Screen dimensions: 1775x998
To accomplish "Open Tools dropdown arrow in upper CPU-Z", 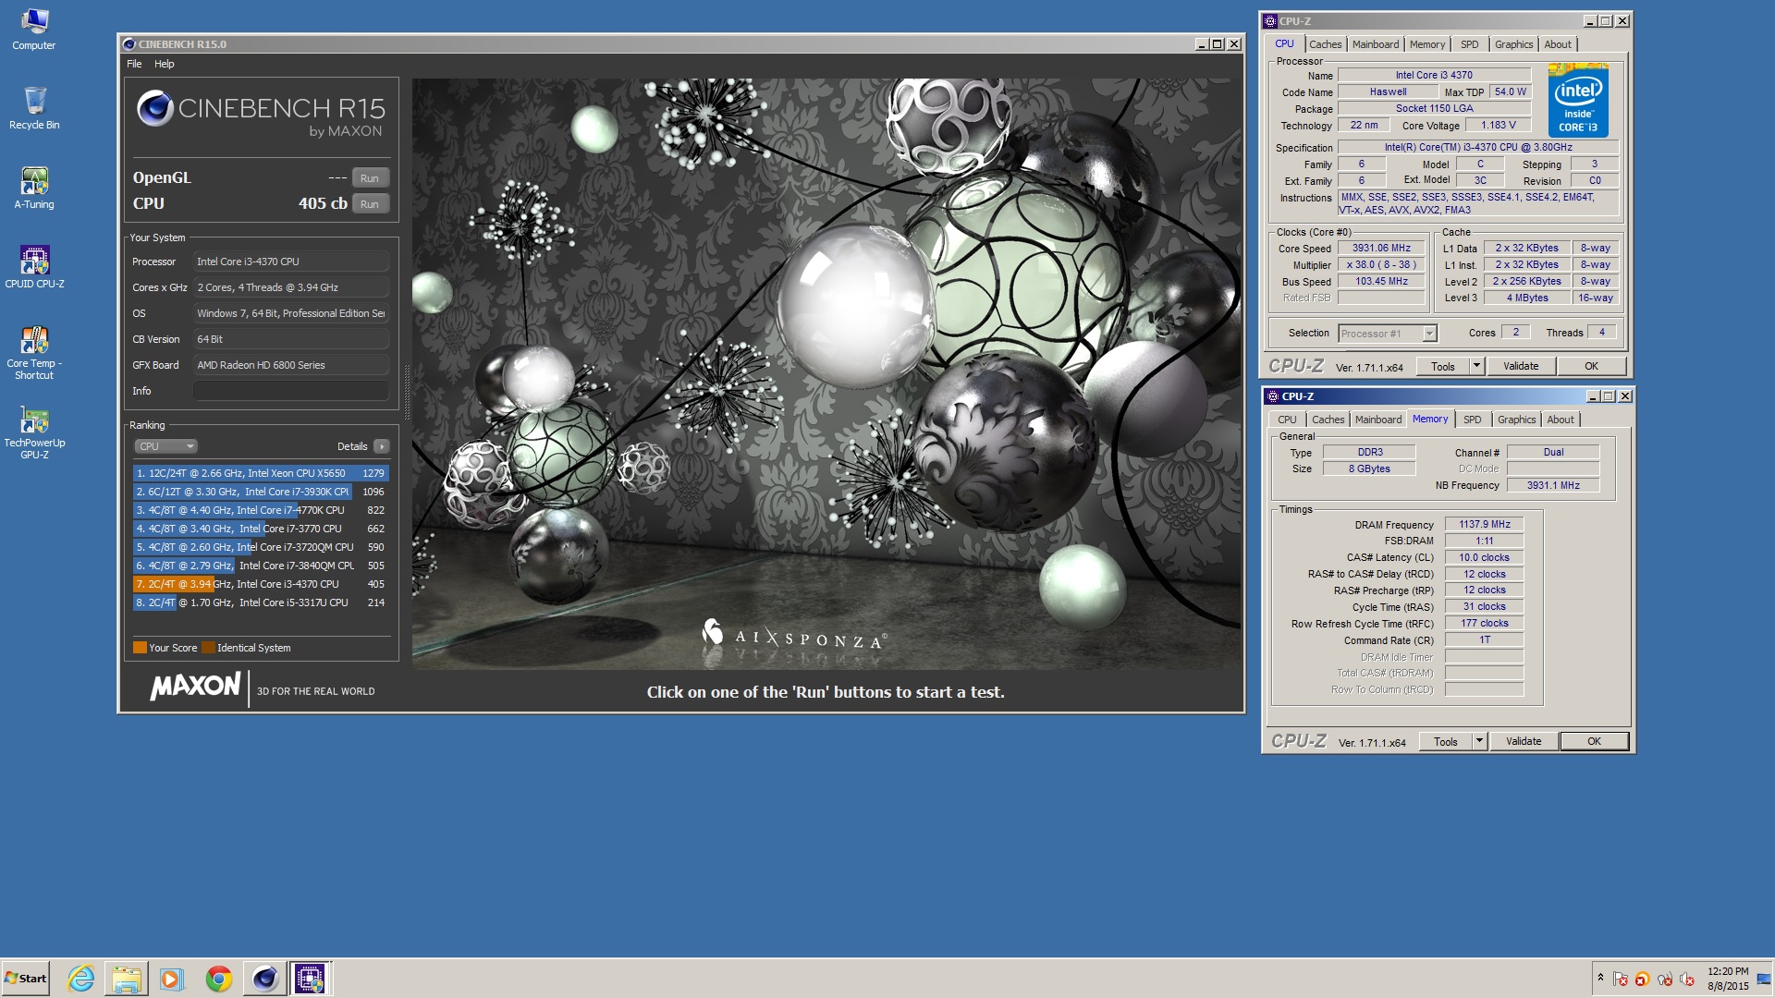I will (1476, 366).
